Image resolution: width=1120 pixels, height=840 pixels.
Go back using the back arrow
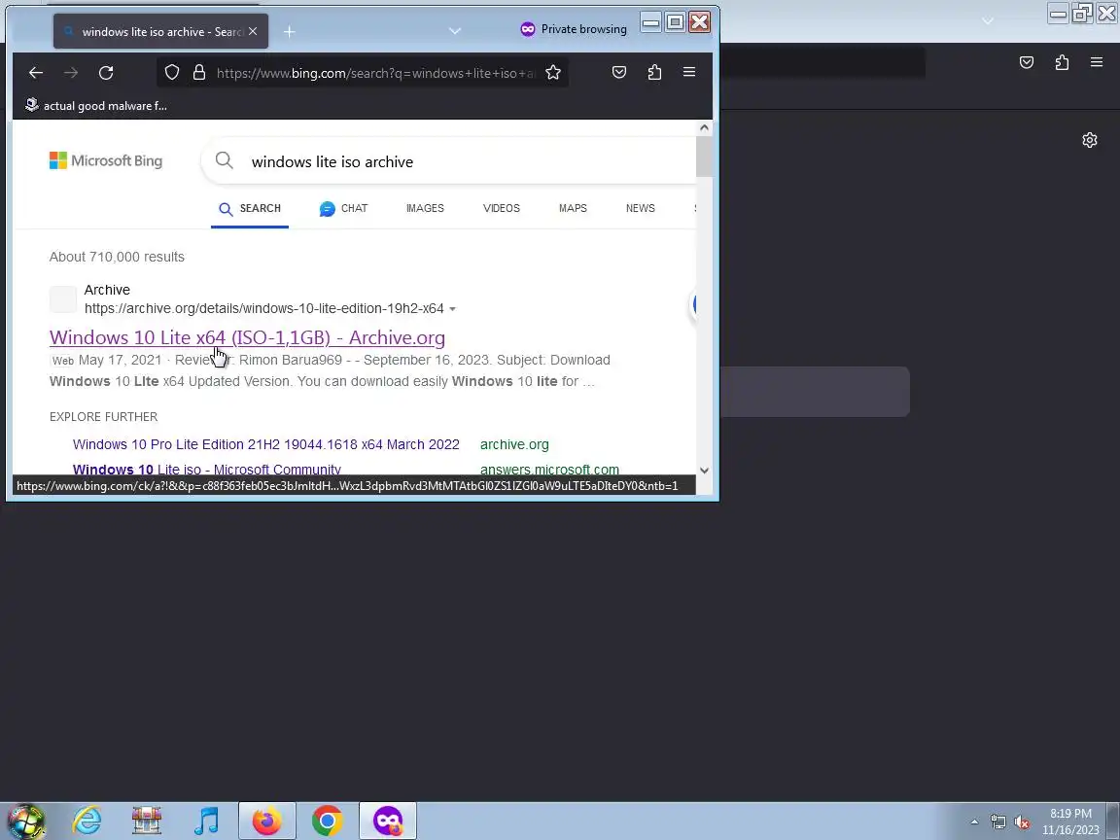point(36,72)
